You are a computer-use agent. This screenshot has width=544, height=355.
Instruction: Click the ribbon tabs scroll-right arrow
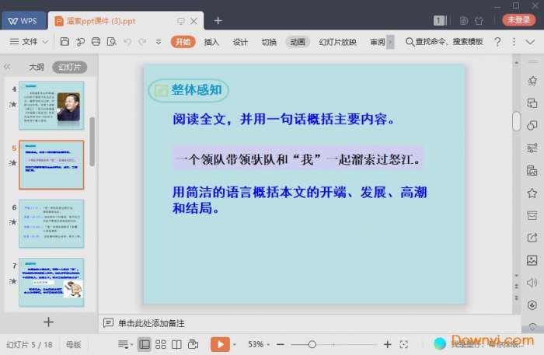coord(390,42)
